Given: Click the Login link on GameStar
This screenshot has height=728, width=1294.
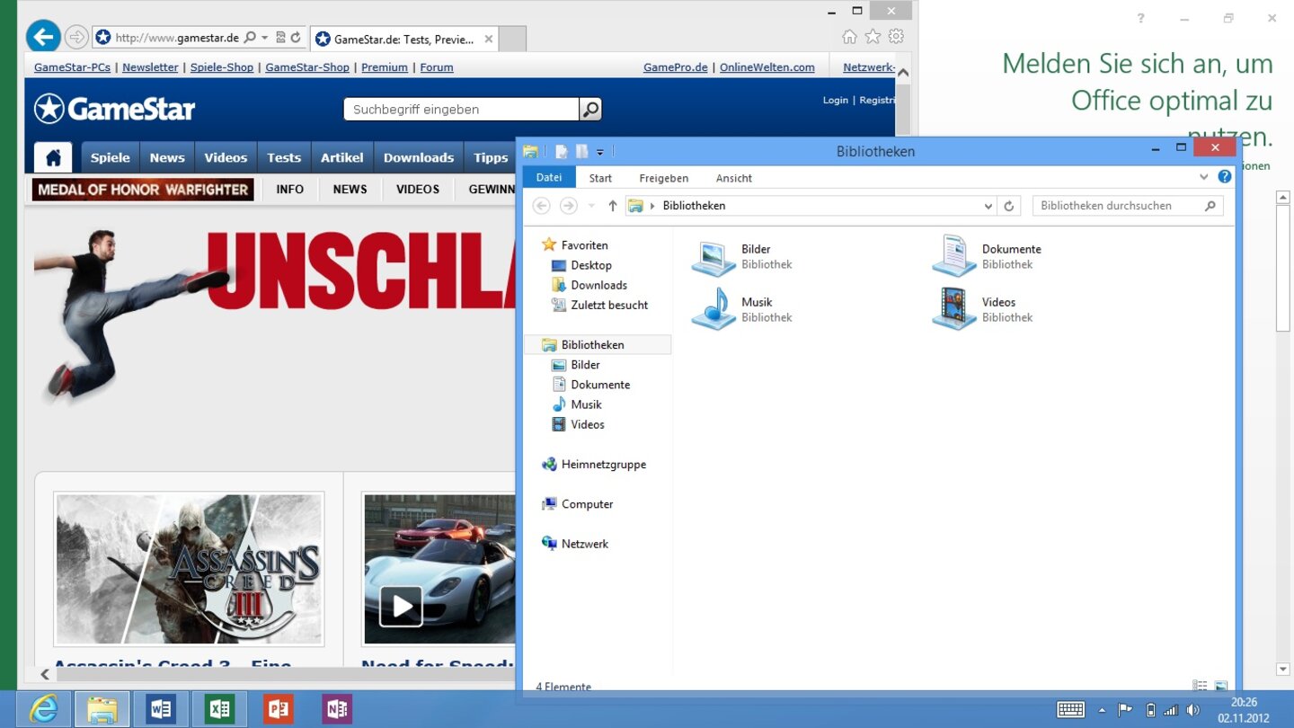Looking at the screenshot, I should [x=836, y=100].
